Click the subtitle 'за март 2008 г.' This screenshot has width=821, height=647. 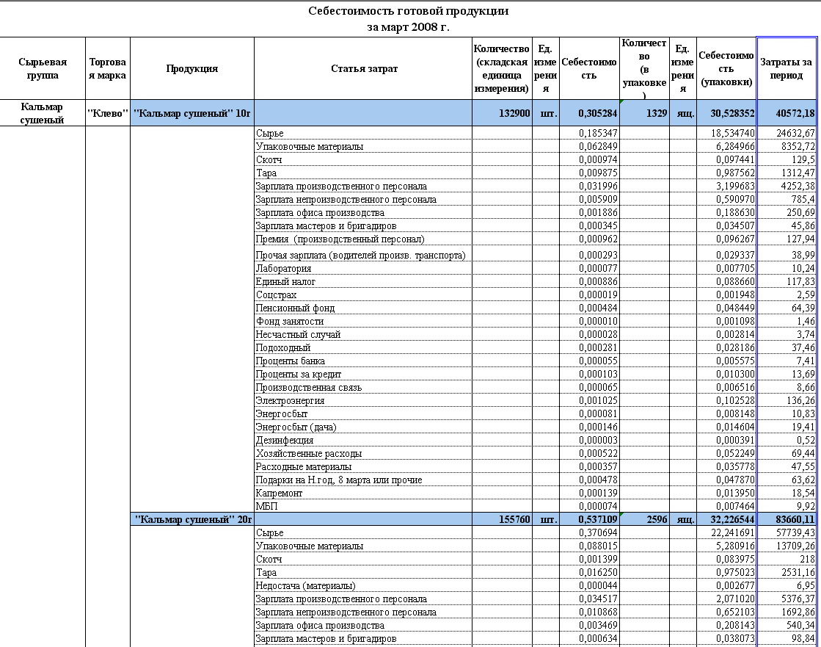pos(409,27)
